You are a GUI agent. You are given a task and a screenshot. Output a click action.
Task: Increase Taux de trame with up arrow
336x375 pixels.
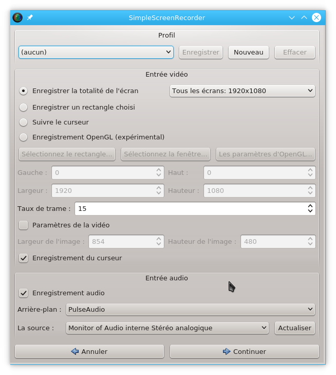310,206
